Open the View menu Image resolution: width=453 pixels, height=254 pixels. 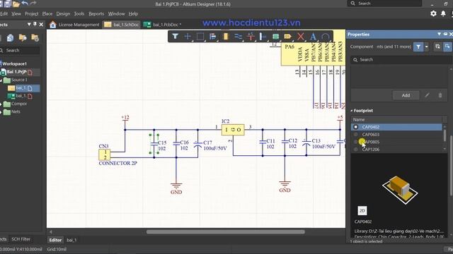coord(16,14)
